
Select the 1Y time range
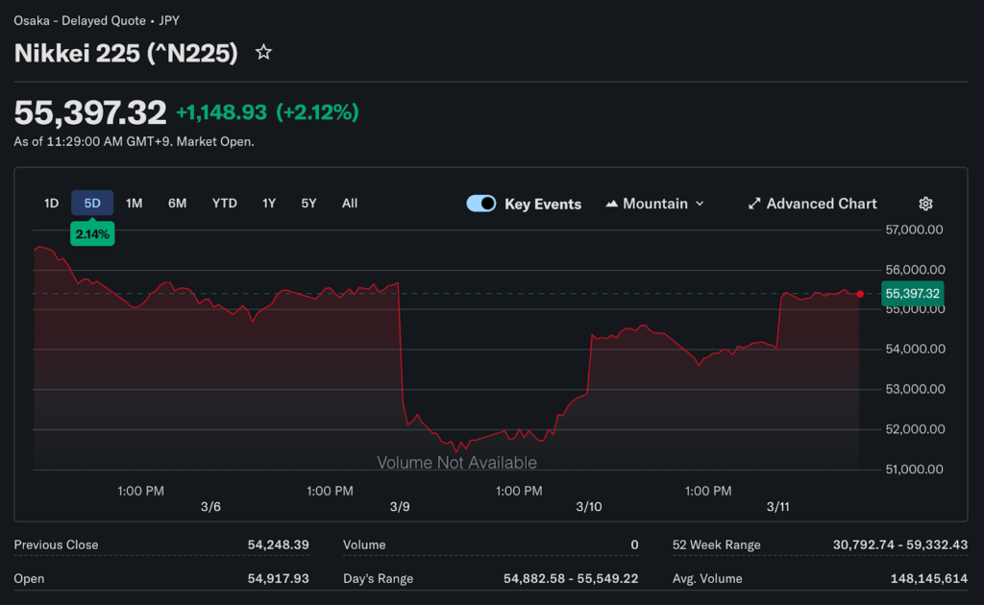(269, 203)
